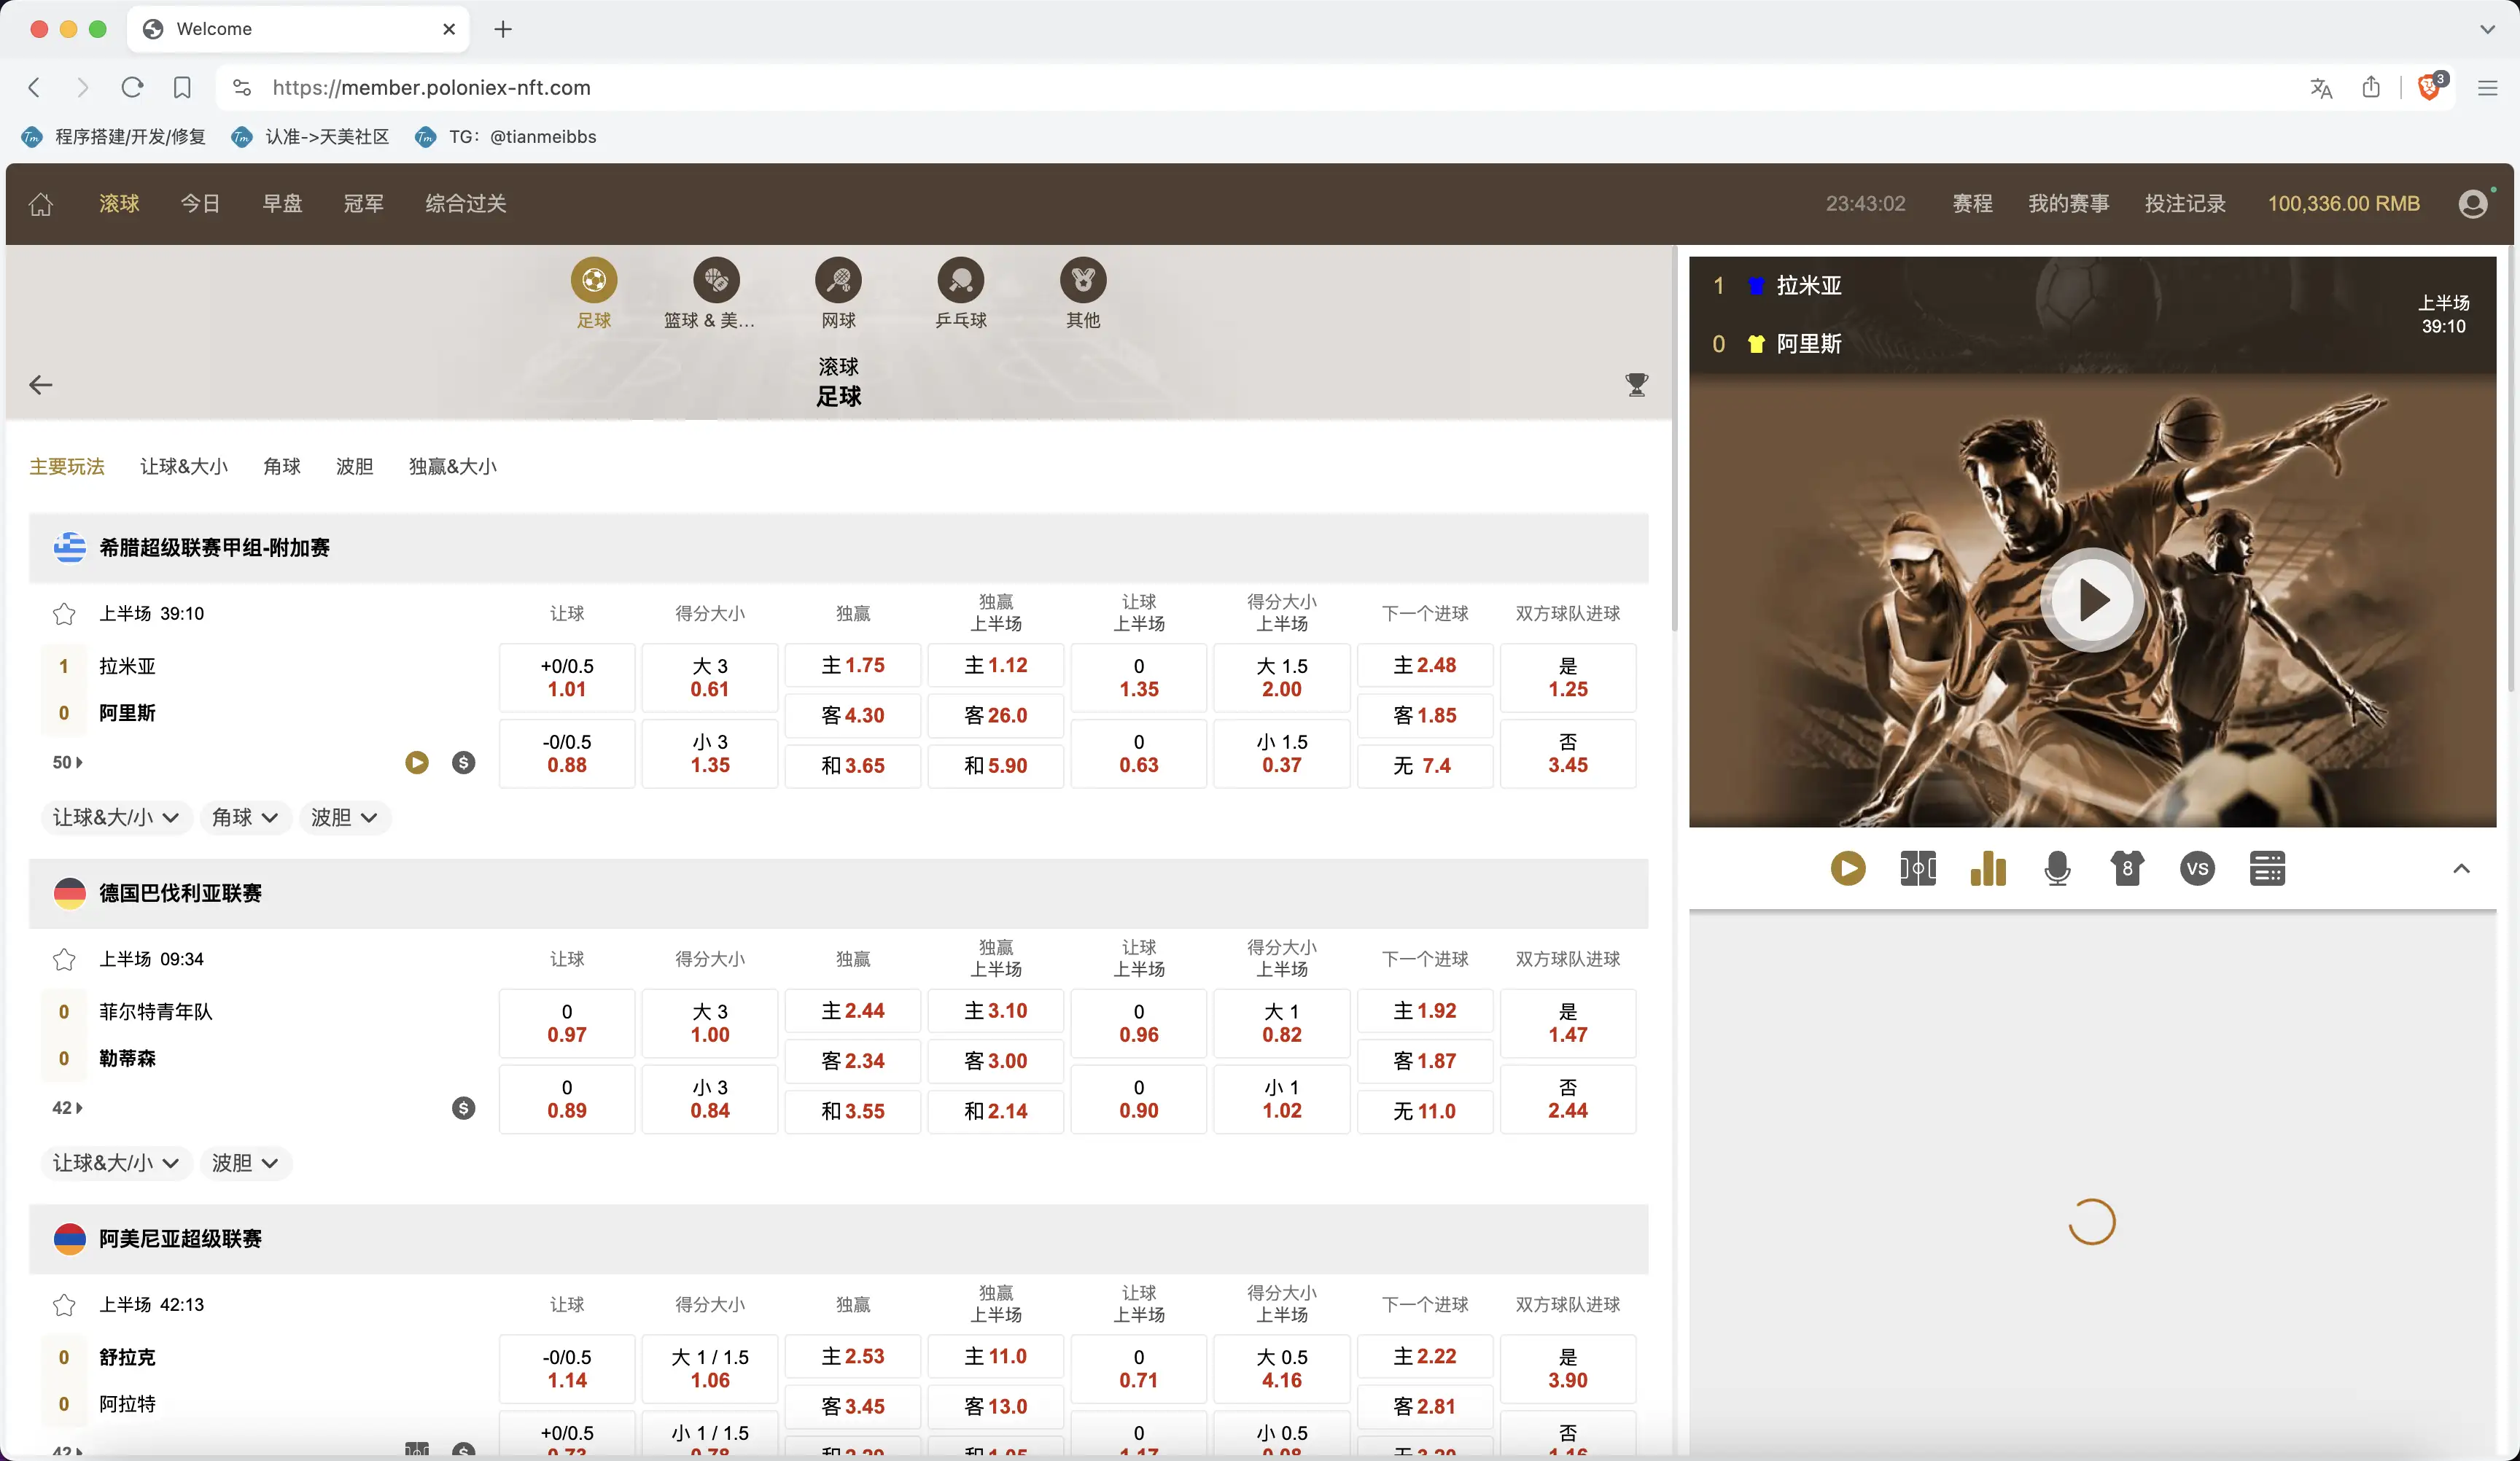Viewport: 2520px width, 1461px height.
Task: Favorite the 拉米亚 vs 阿里斯 match star
Action: coord(64,614)
